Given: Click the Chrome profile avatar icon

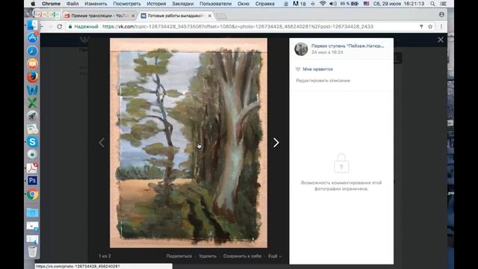Looking at the screenshot, I should click(441, 15).
